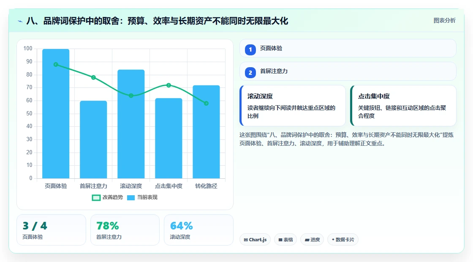Select the numbered badge 2 for 首屏注意力
This screenshot has width=473, height=262.
[x=250, y=72]
